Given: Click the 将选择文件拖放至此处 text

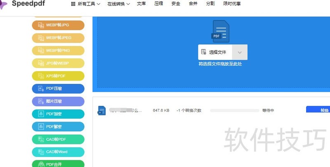Looking at the screenshot, I should (220, 64).
